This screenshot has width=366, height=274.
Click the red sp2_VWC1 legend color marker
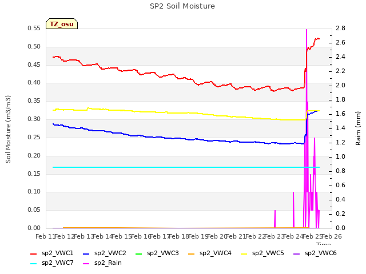(x=34, y=253)
